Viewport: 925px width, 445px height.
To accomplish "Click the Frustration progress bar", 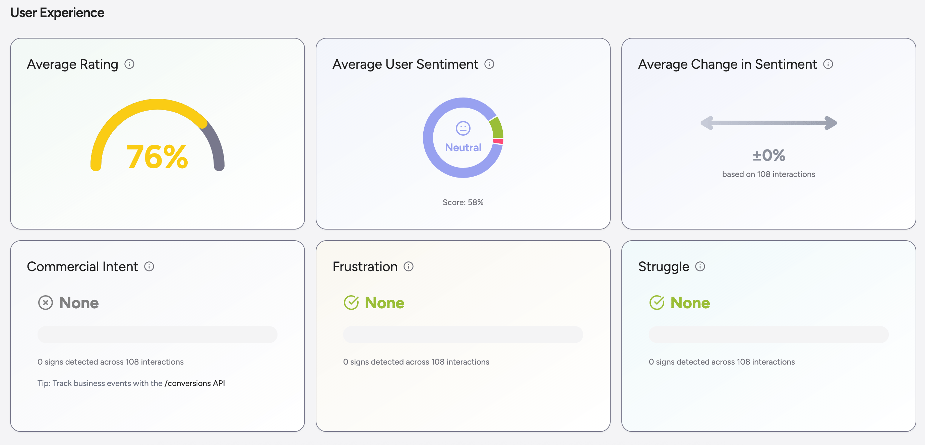I will 463,334.
